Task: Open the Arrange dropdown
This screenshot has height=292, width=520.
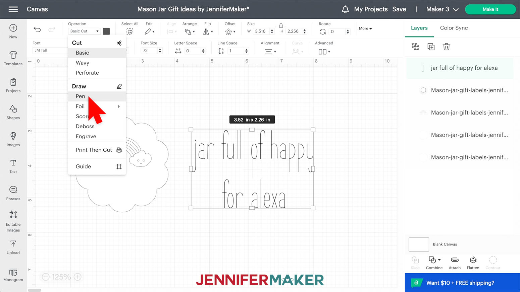Action: [x=190, y=31]
